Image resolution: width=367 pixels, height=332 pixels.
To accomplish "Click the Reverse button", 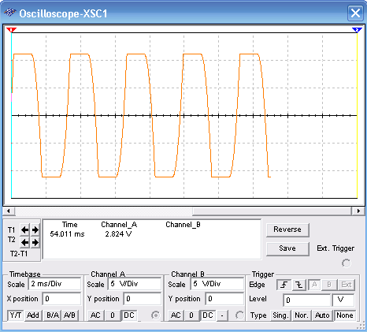I will click(x=287, y=229).
